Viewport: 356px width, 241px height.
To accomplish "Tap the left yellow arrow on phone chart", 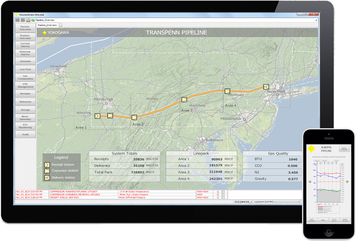I will click(309, 182).
